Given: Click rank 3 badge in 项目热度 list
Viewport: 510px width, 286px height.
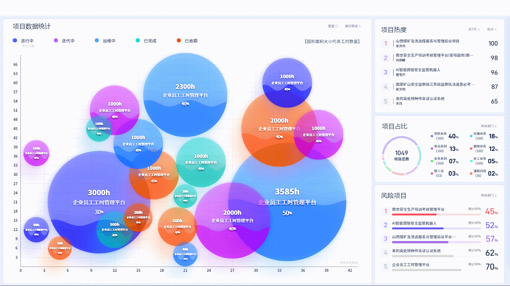Looking at the screenshot, I should click(386, 72).
